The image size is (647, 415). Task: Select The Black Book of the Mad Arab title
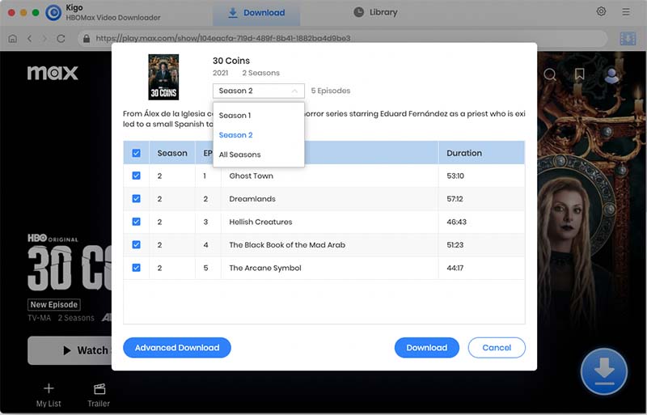tap(287, 245)
